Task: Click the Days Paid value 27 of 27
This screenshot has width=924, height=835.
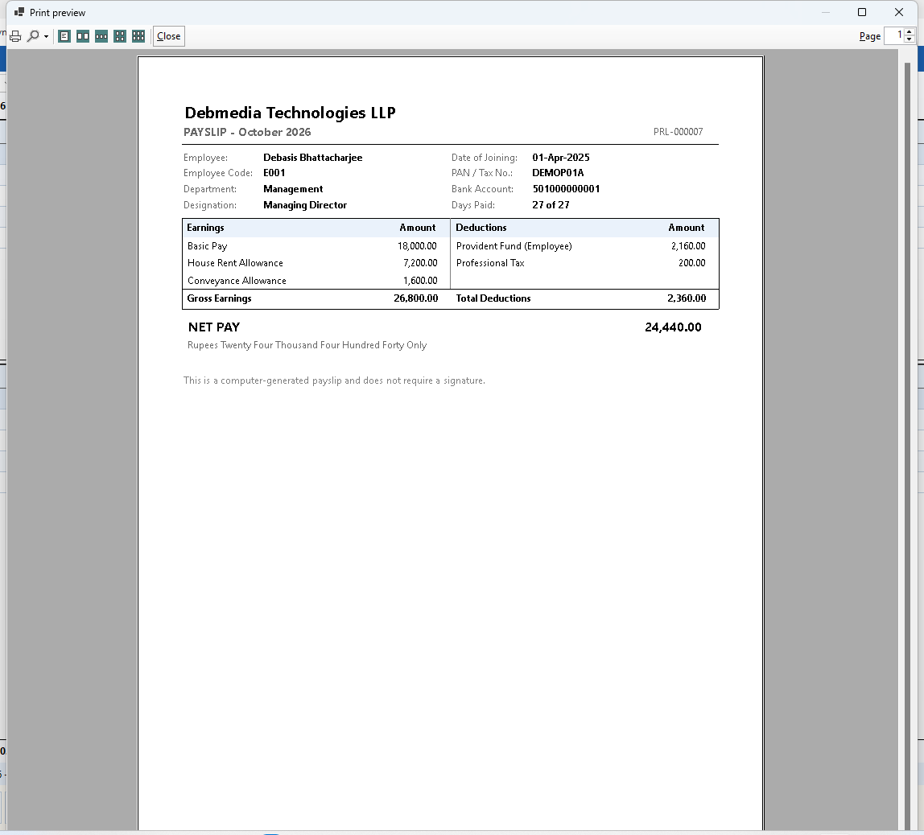Action: click(551, 205)
